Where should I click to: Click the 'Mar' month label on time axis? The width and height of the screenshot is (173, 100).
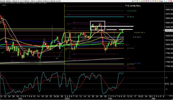[x=153, y=99]
